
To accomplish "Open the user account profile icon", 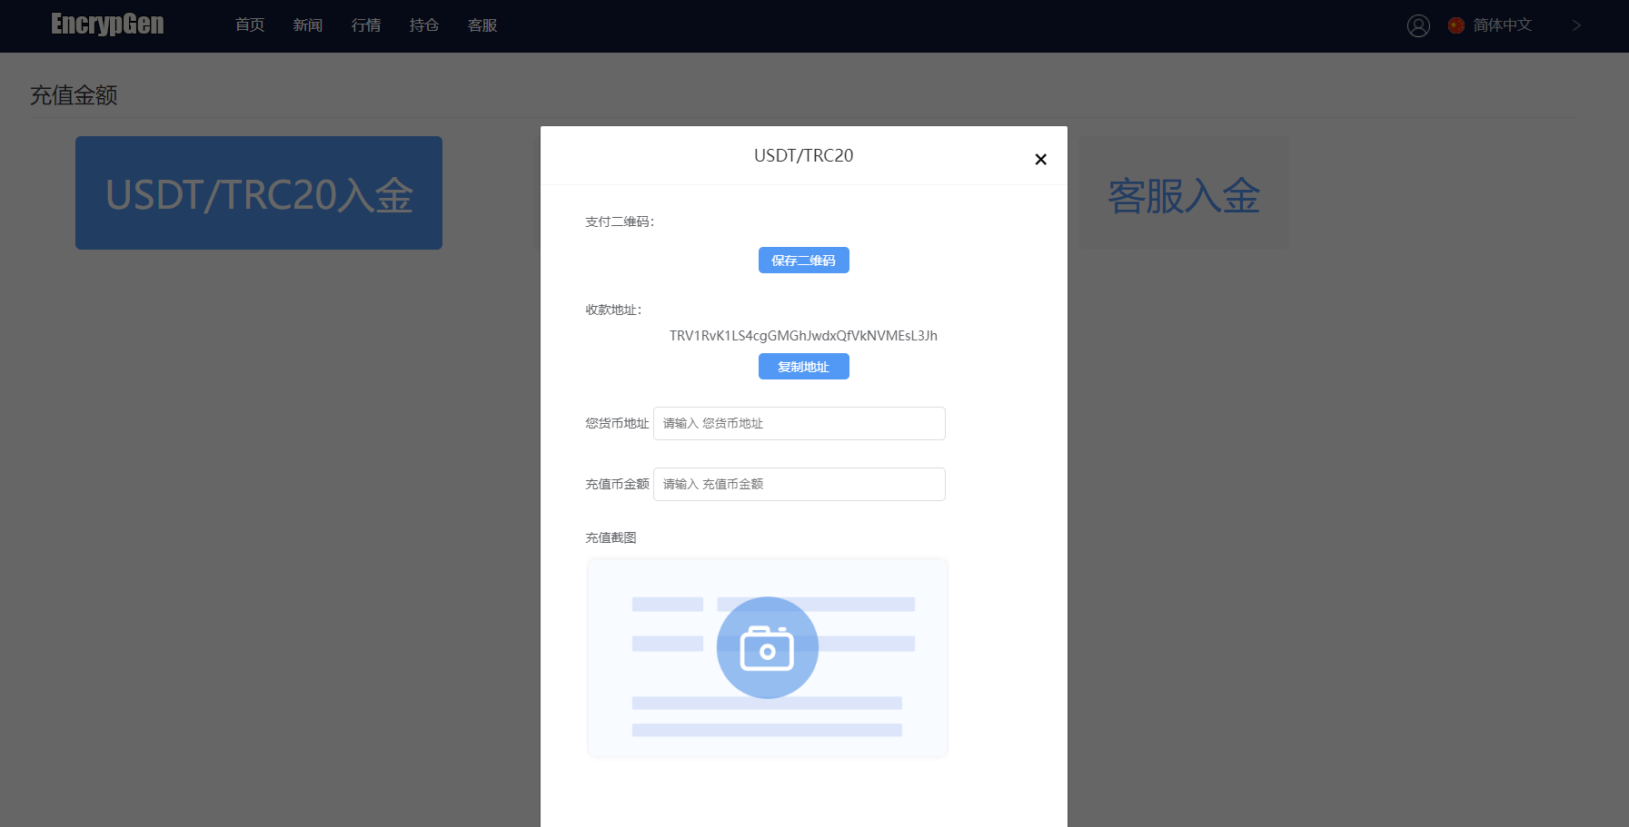I will pos(1418,25).
